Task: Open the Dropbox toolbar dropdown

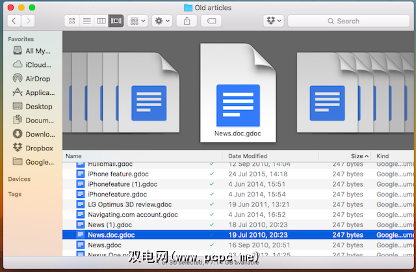Action: [x=274, y=21]
